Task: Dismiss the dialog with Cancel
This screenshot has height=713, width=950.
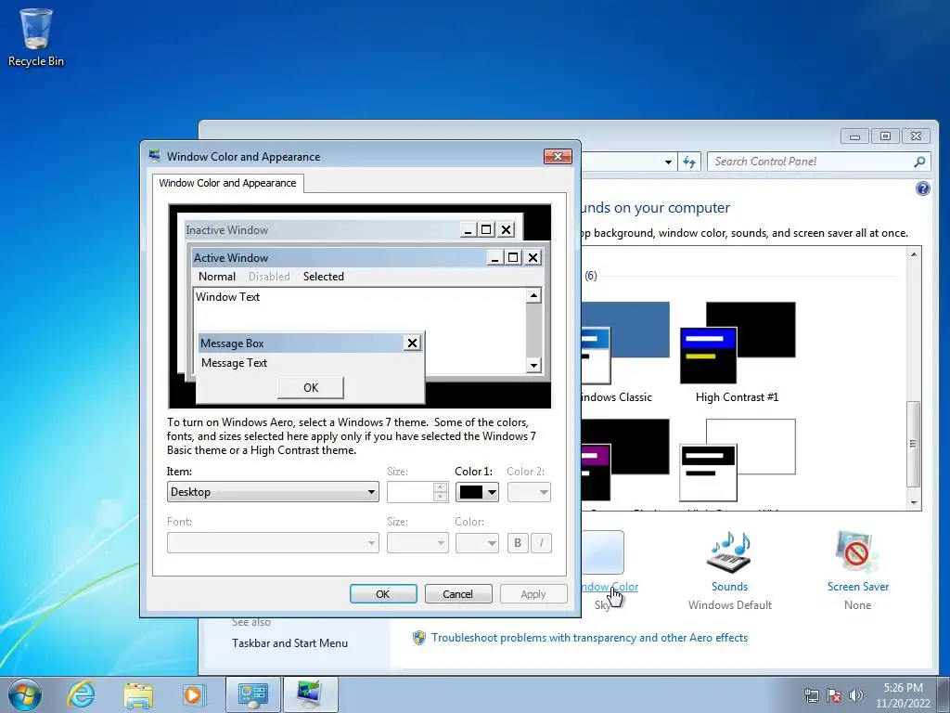Action: 457,594
